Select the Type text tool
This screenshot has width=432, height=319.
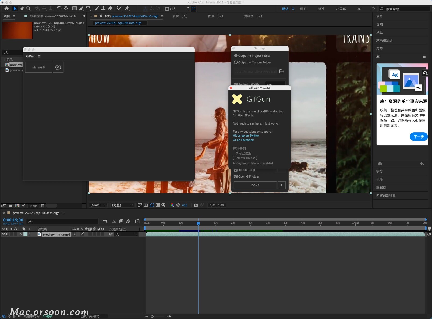pyautogui.click(x=88, y=9)
